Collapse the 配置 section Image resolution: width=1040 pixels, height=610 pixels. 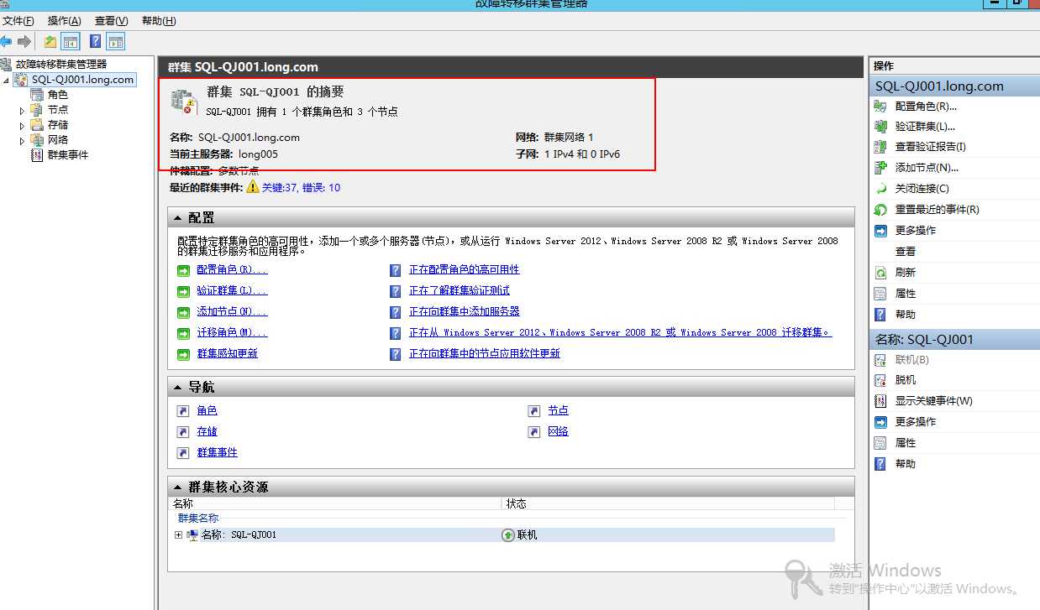177,218
